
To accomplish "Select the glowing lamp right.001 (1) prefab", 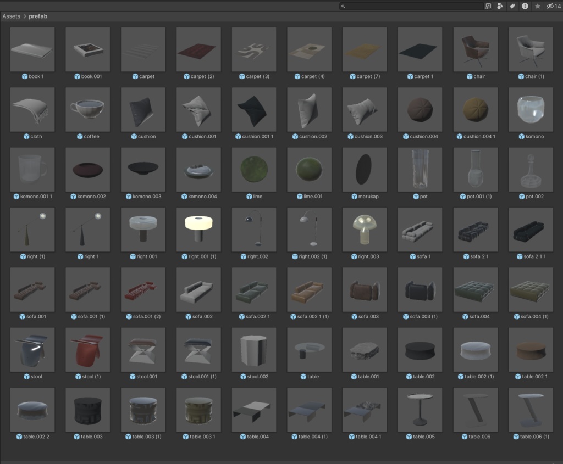I will tap(198, 229).
